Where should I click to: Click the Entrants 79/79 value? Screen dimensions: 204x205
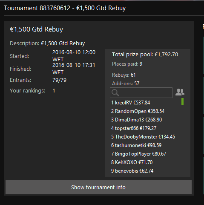tap(60, 80)
